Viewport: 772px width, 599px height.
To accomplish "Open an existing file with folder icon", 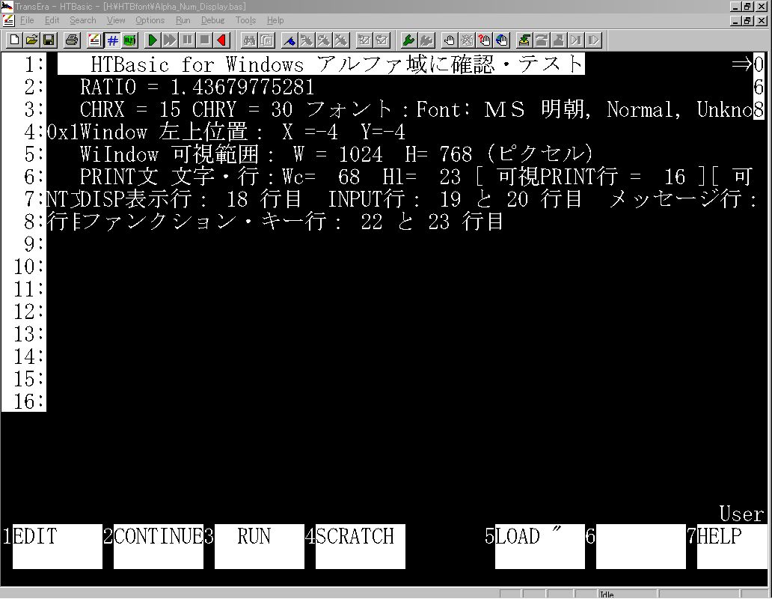I will click(x=31, y=40).
